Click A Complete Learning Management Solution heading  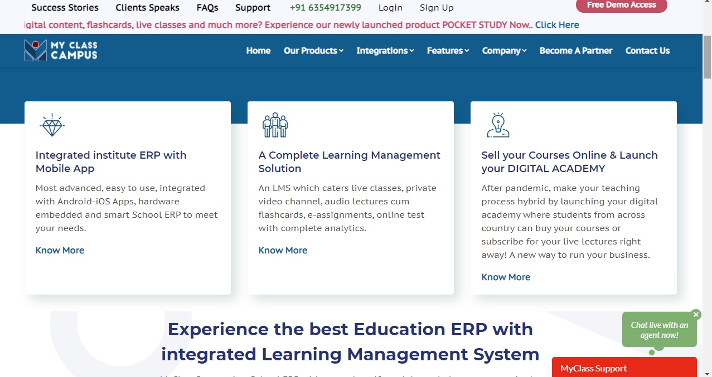[350, 162]
